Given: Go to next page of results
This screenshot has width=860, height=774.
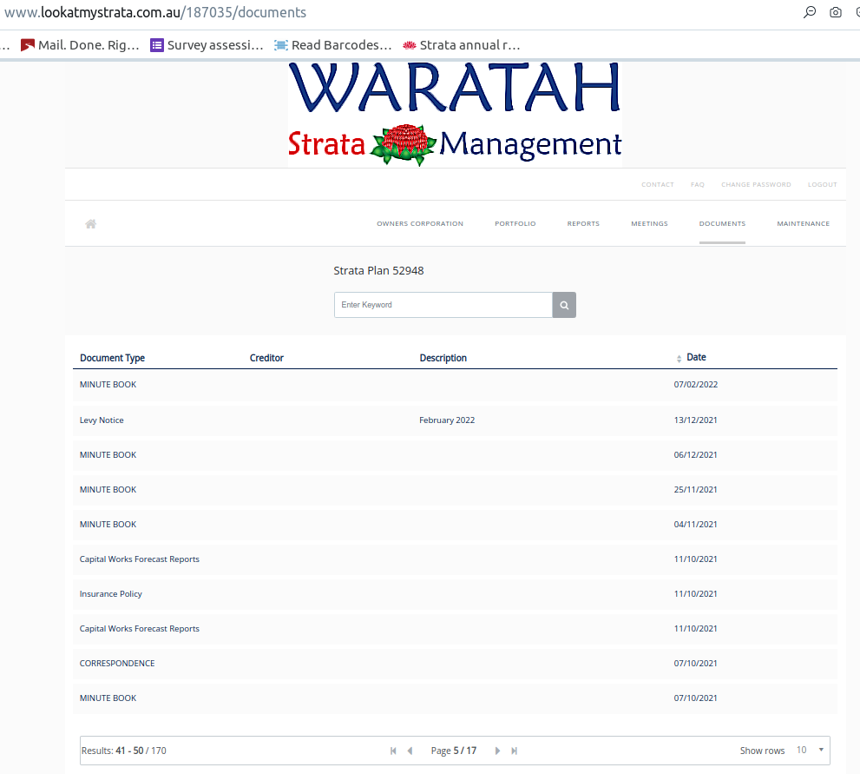Looking at the screenshot, I should [x=497, y=751].
